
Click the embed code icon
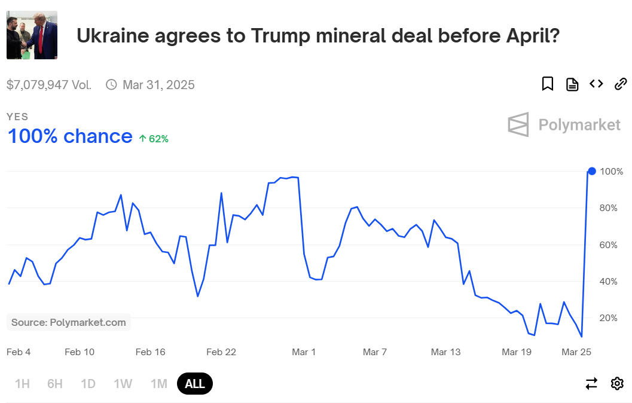pos(596,84)
